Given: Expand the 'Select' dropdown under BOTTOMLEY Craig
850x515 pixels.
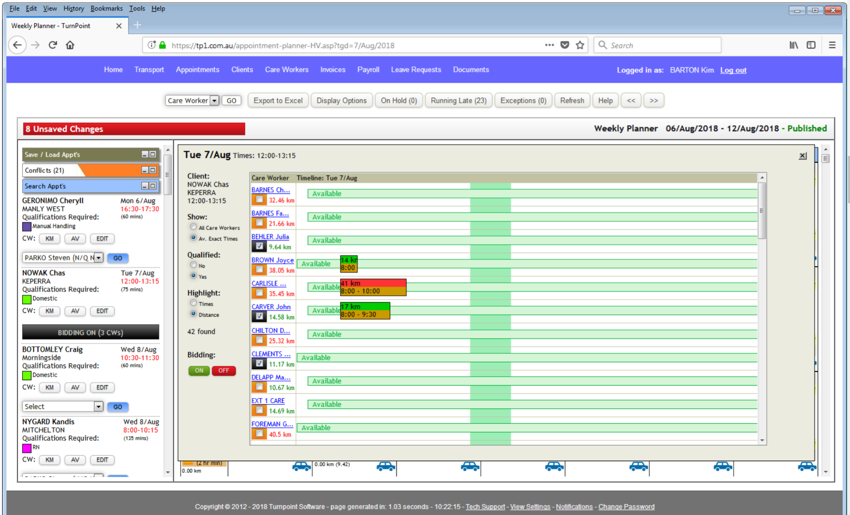Looking at the screenshot, I should [x=99, y=406].
